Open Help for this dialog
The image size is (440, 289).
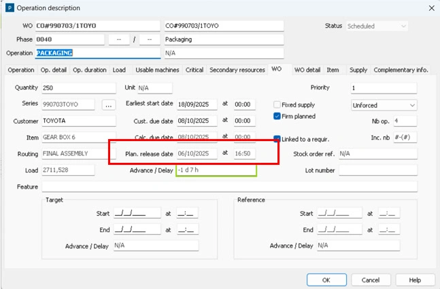(x=415, y=280)
